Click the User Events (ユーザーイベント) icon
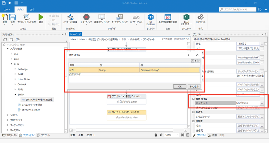269x143 pixels. pos(136,17)
